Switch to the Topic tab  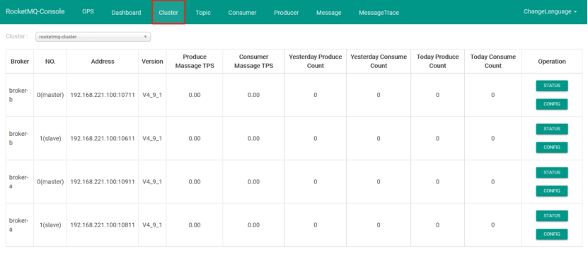point(203,12)
